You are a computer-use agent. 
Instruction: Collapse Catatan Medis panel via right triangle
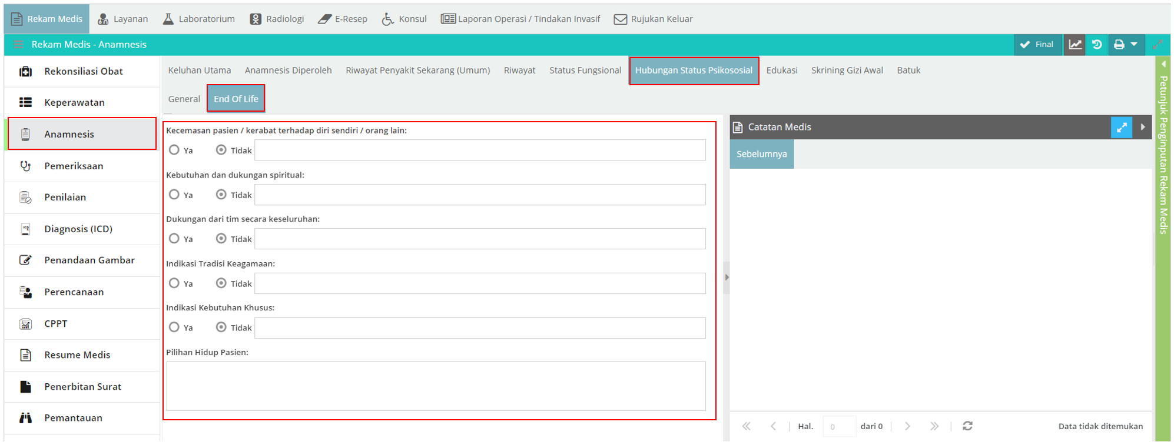pos(1143,127)
